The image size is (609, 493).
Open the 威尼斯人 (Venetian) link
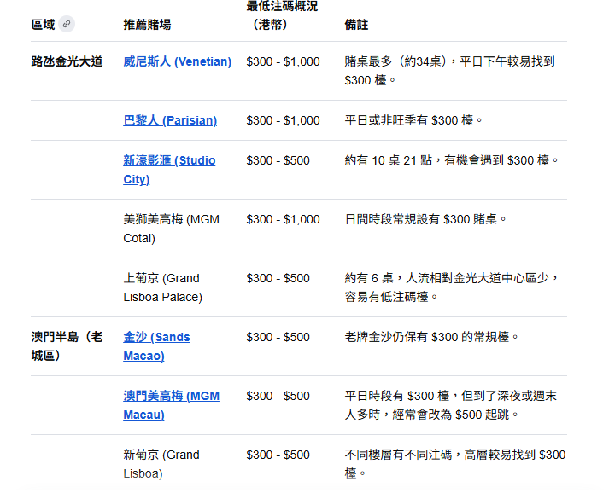coord(177,61)
